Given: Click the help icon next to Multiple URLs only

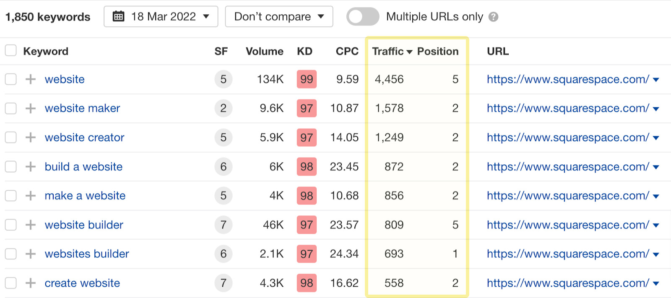Looking at the screenshot, I should [x=494, y=17].
